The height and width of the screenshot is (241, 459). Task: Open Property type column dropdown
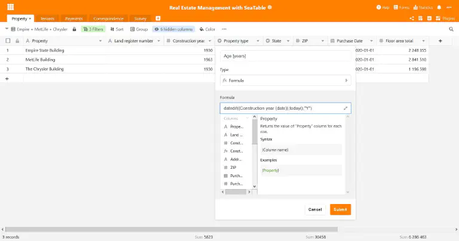(258, 41)
